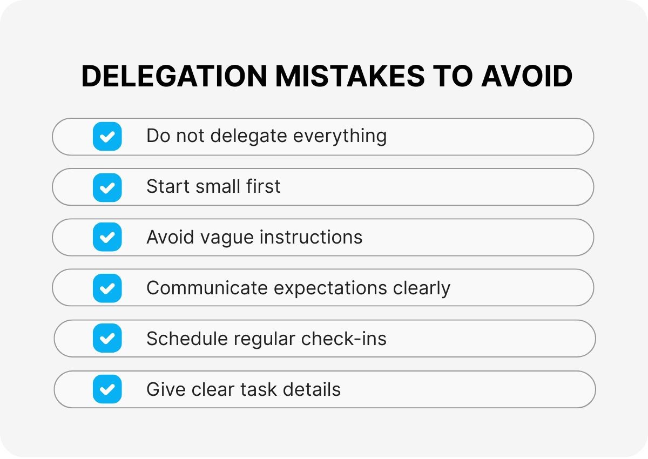Select the 'Do not delegate everything' text
Image resolution: width=648 pixels, height=459 pixels.
tap(266, 136)
